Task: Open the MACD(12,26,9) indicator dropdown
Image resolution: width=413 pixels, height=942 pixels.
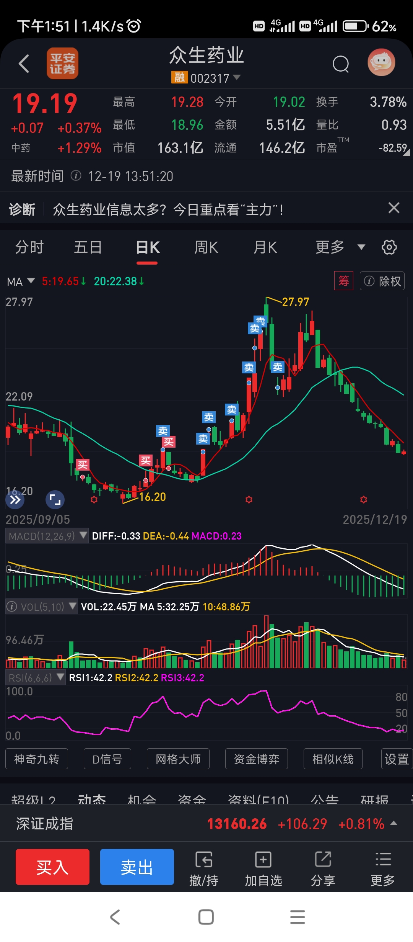Action: point(47,536)
